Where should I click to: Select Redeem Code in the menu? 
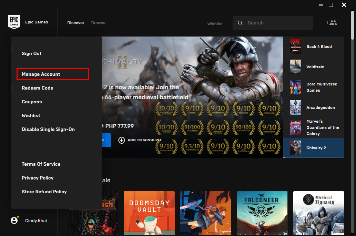tap(38, 88)
